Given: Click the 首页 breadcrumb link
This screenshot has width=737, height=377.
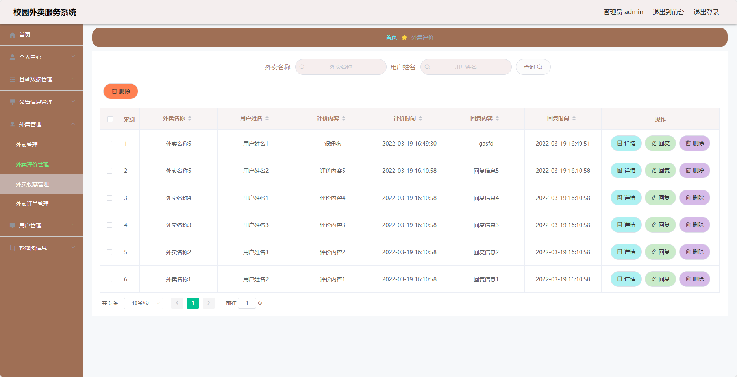Looking at the screenshot, I should pos(391,37).
